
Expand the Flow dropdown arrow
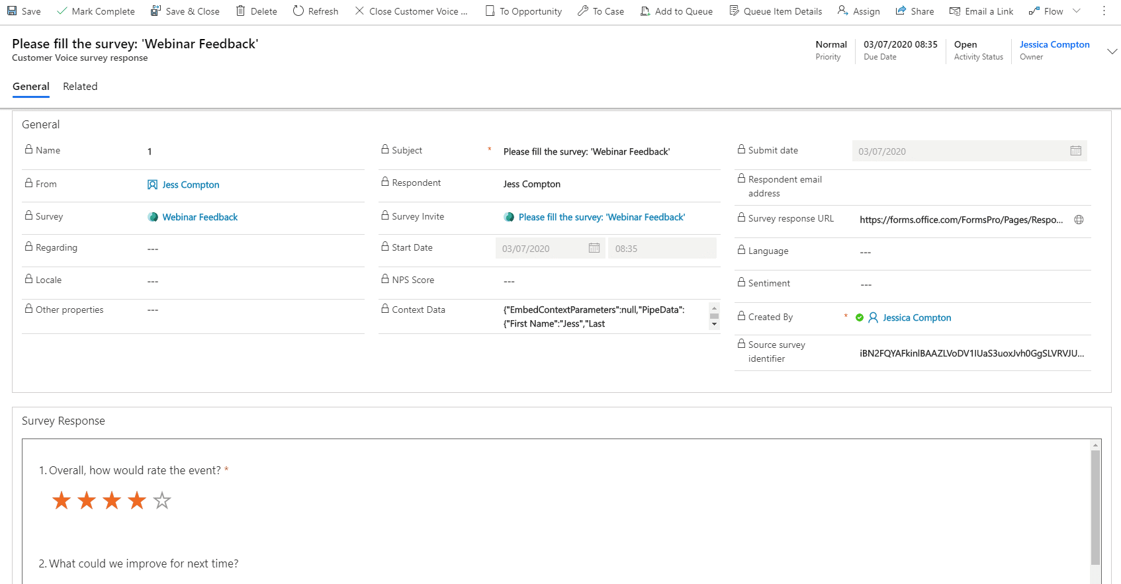point(1076,11)
